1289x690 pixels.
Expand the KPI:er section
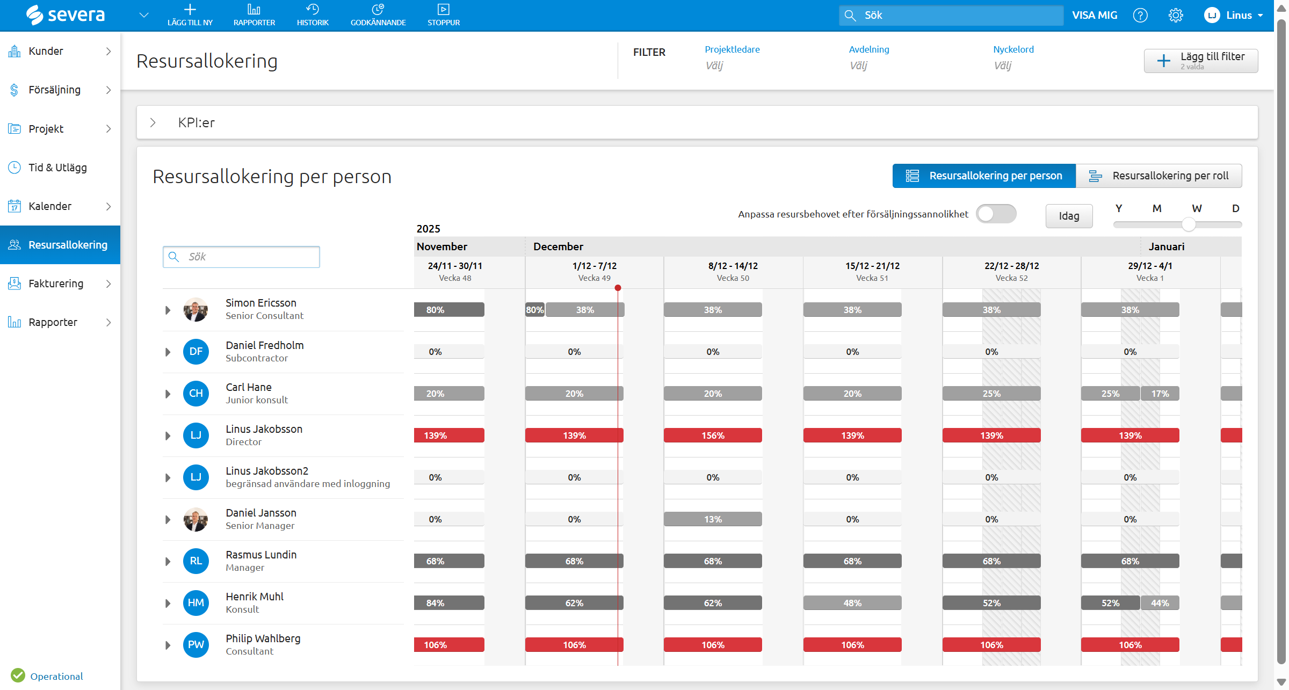click(x=153, y=122)
